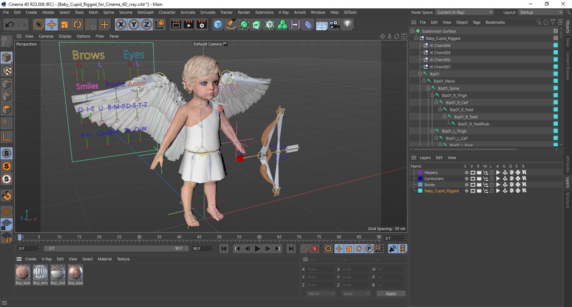Open the Node Space dropdown
572x307 pixels.
pos(464,12)
